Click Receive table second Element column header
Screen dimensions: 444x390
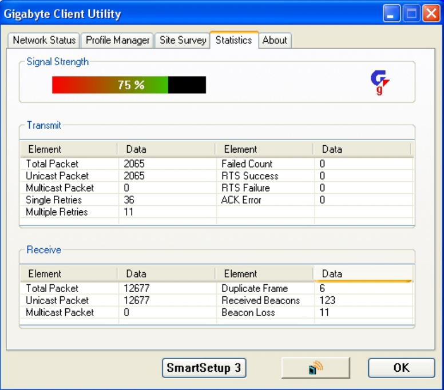[x=264, y=274]
